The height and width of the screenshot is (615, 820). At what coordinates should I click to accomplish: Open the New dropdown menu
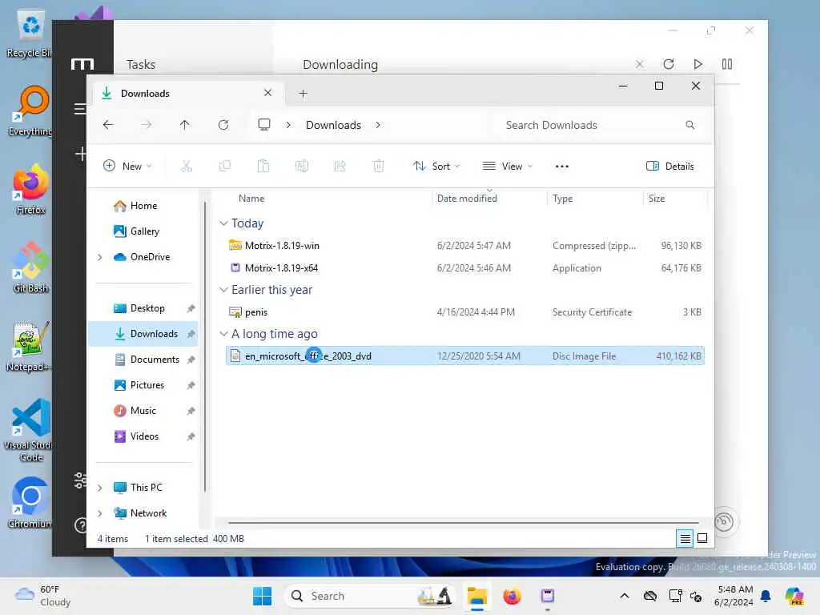pos(127,167)
